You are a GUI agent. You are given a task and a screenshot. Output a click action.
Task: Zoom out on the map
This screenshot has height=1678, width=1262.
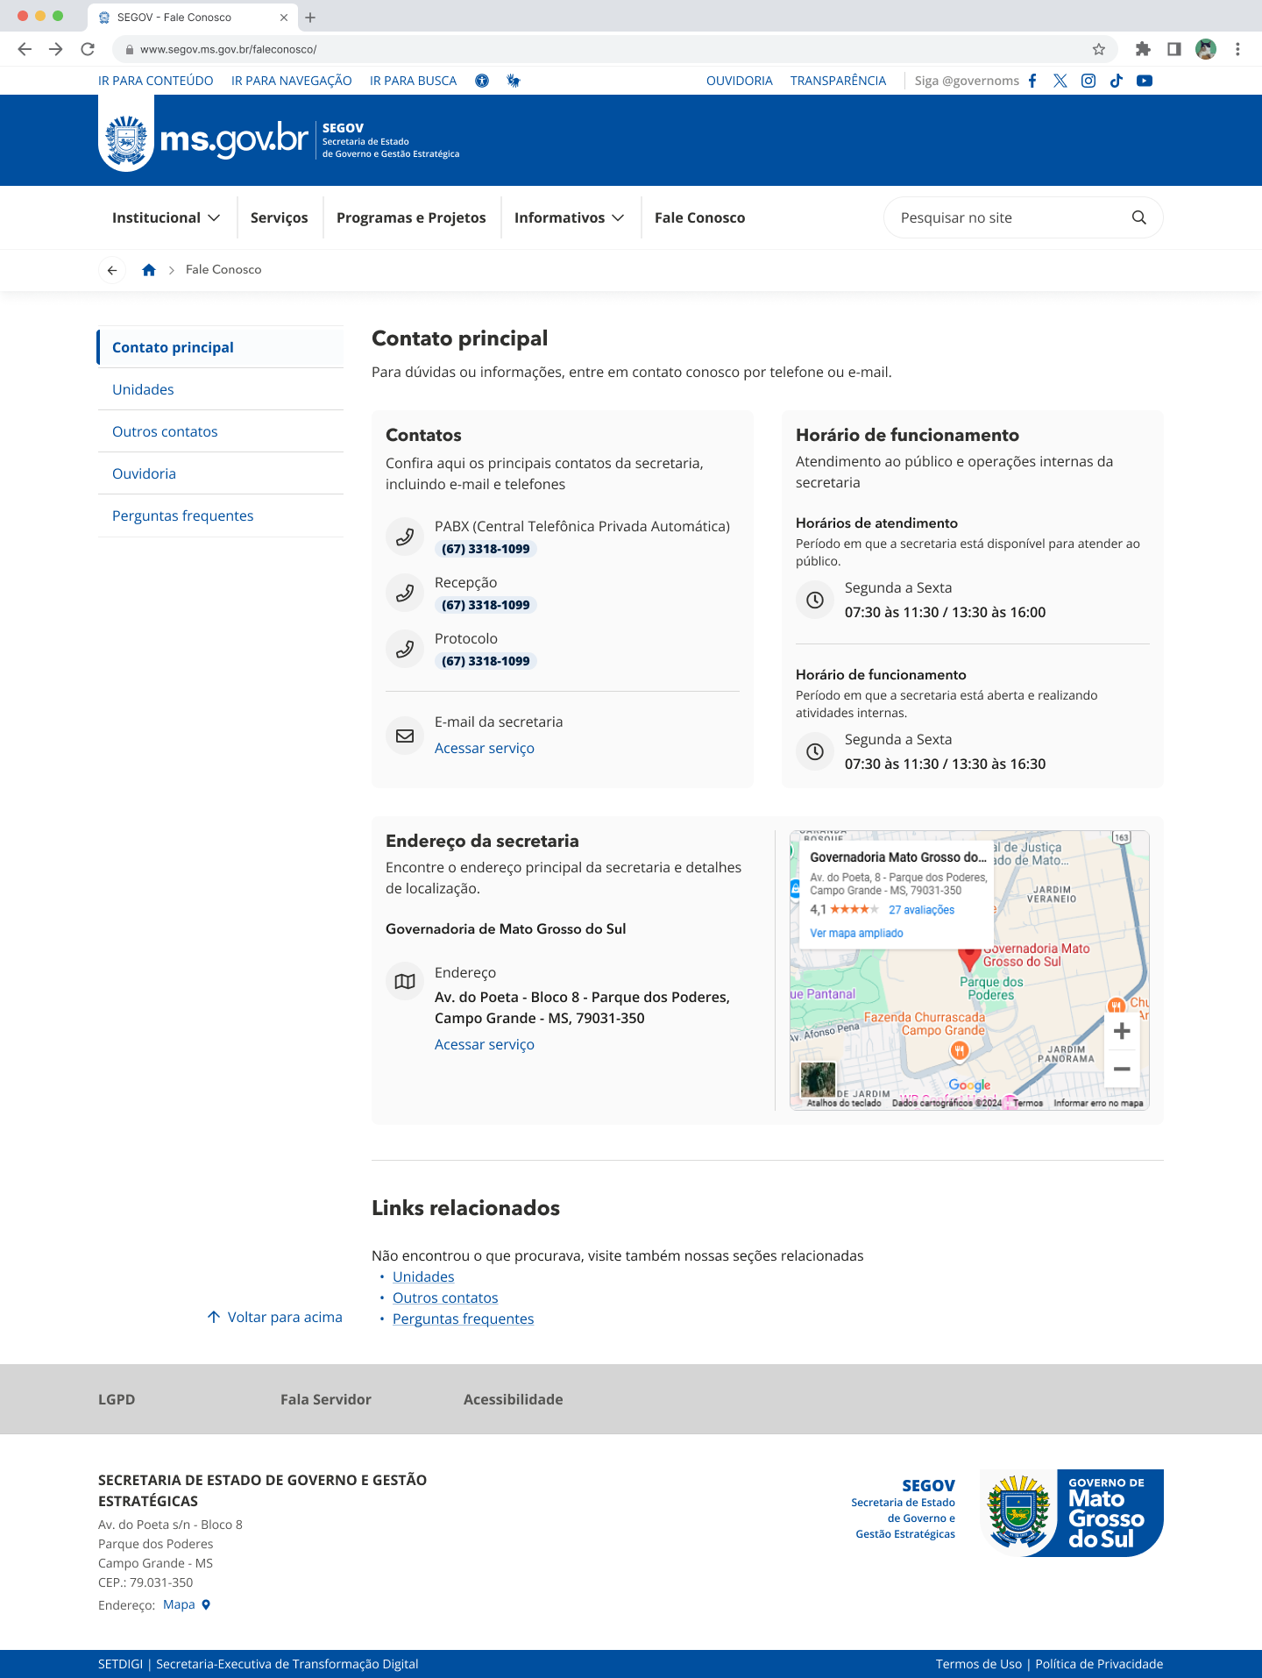[1121, 1069]
